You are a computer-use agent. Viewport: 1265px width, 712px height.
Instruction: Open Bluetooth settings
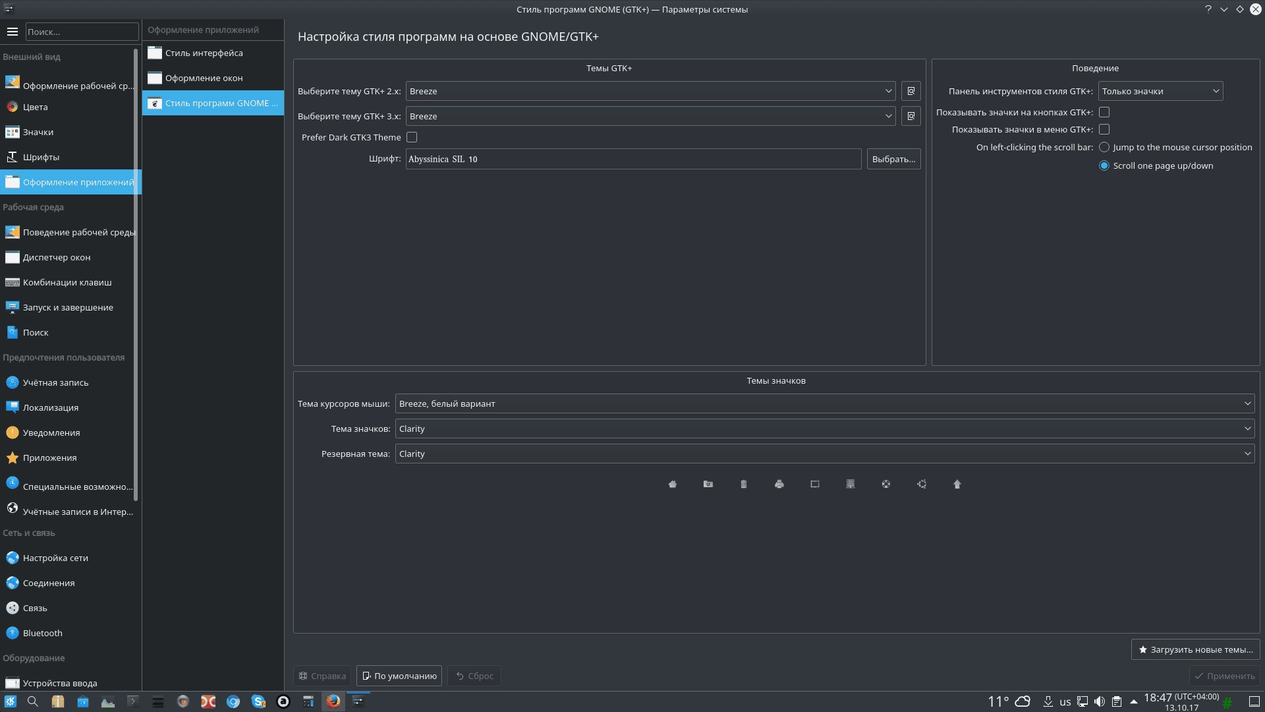pyautogui.click(x=70, y=633)
